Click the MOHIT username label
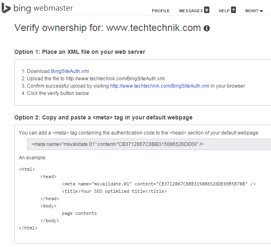Screen dimensions: 271x247 (x=252, y=11)
